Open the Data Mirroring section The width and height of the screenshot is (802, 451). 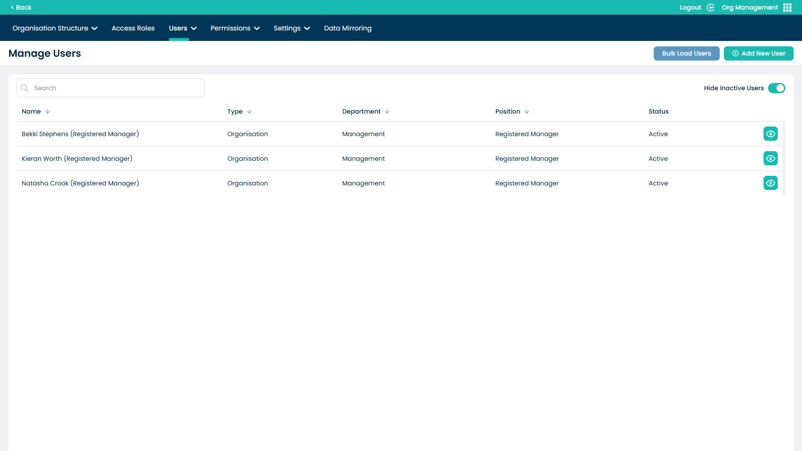348,28
